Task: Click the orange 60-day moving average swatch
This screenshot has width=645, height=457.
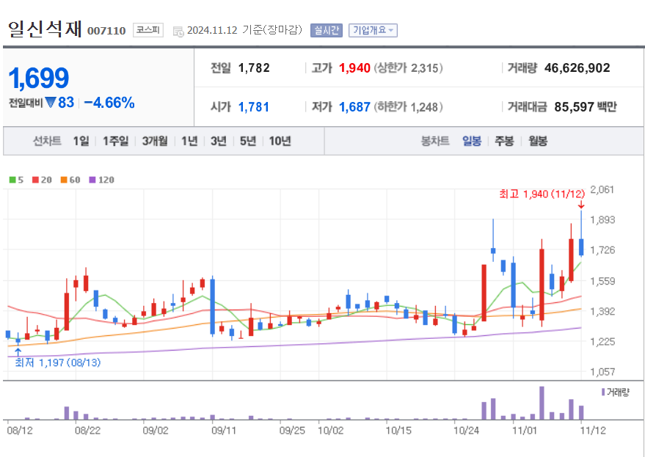Action: click(x=64, y=180)
